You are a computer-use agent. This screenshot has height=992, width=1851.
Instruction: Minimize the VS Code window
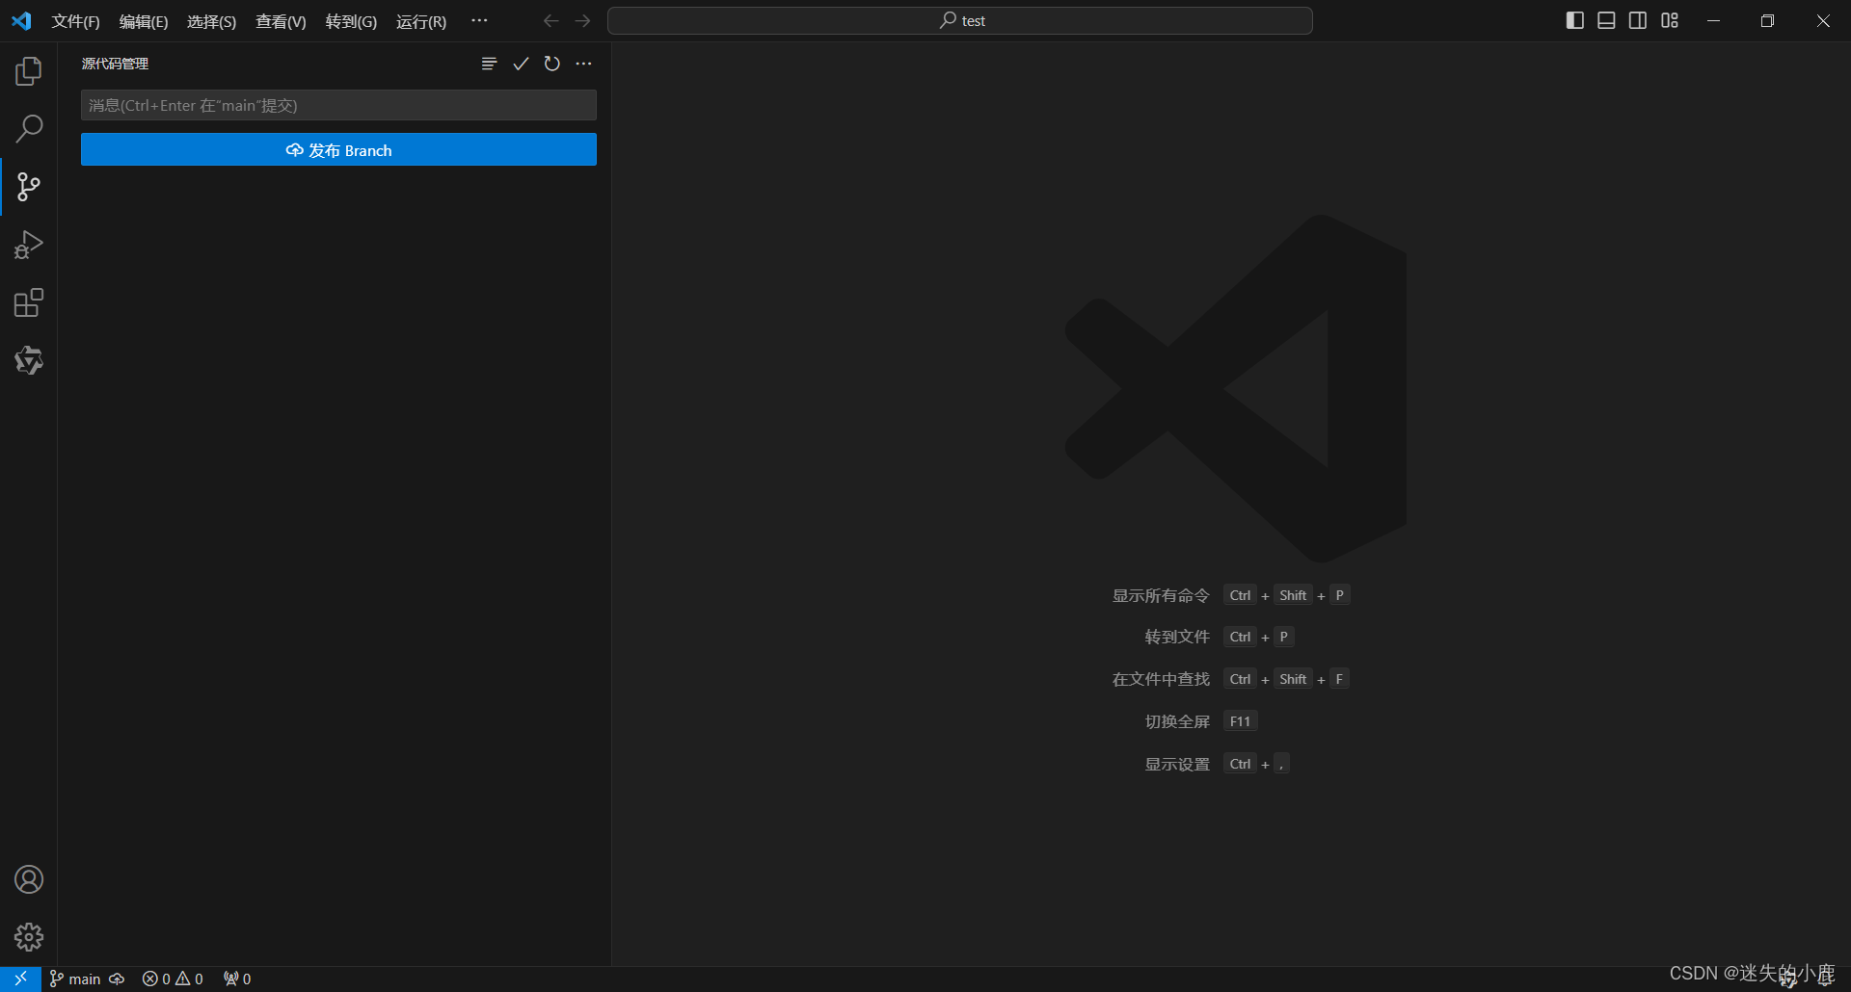click(1713, 21)
